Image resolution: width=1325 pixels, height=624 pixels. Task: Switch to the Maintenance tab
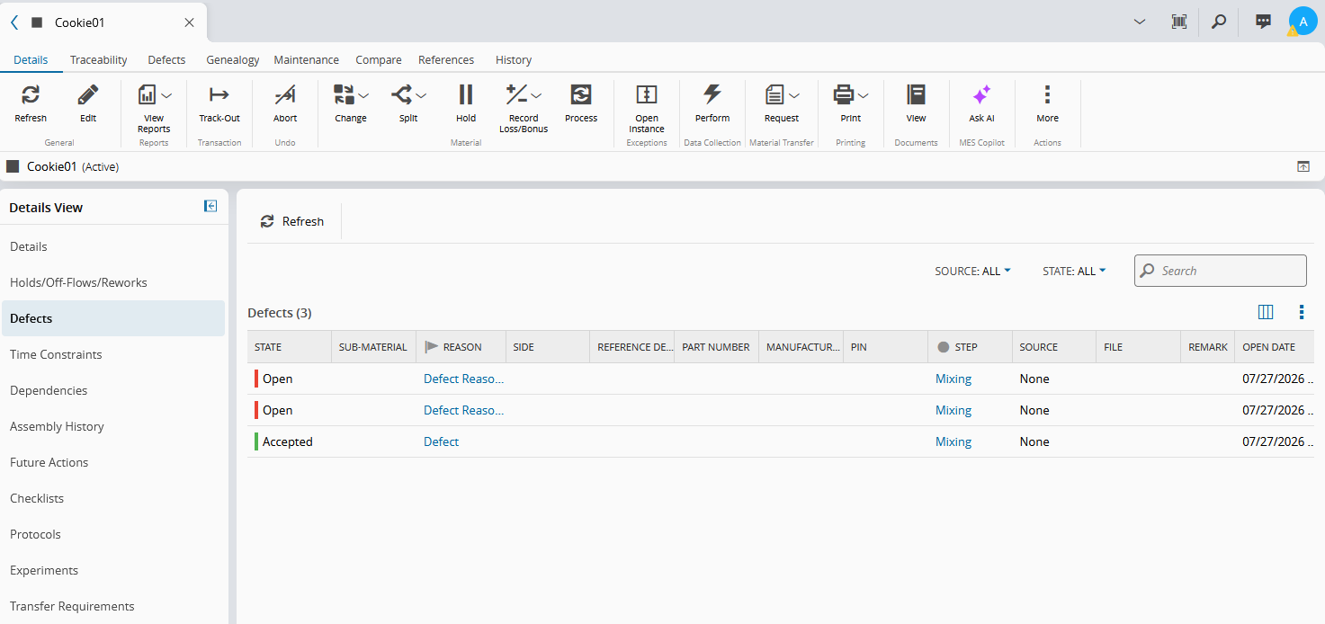pyautogui.click(x=307, y=59)
